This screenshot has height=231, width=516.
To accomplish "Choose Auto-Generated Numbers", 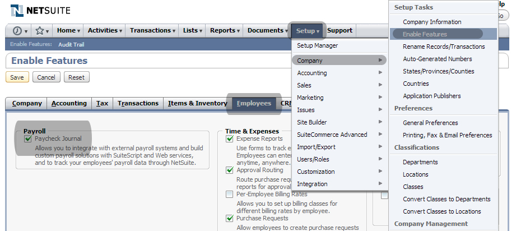I will tap(438, 59).
